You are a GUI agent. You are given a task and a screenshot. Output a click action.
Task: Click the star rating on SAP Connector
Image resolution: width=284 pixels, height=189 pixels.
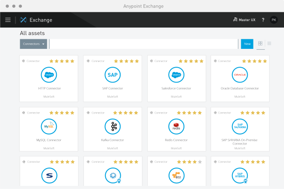tap(126, 61)
